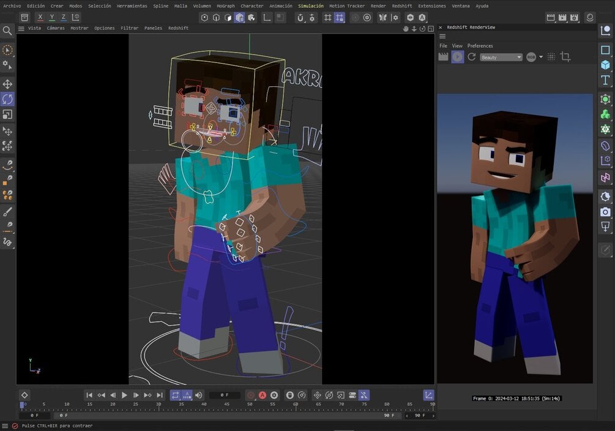Click the dotted grid bucket icon in RenderView
Viewport: 615px width, 431px height.
[551, 57]
